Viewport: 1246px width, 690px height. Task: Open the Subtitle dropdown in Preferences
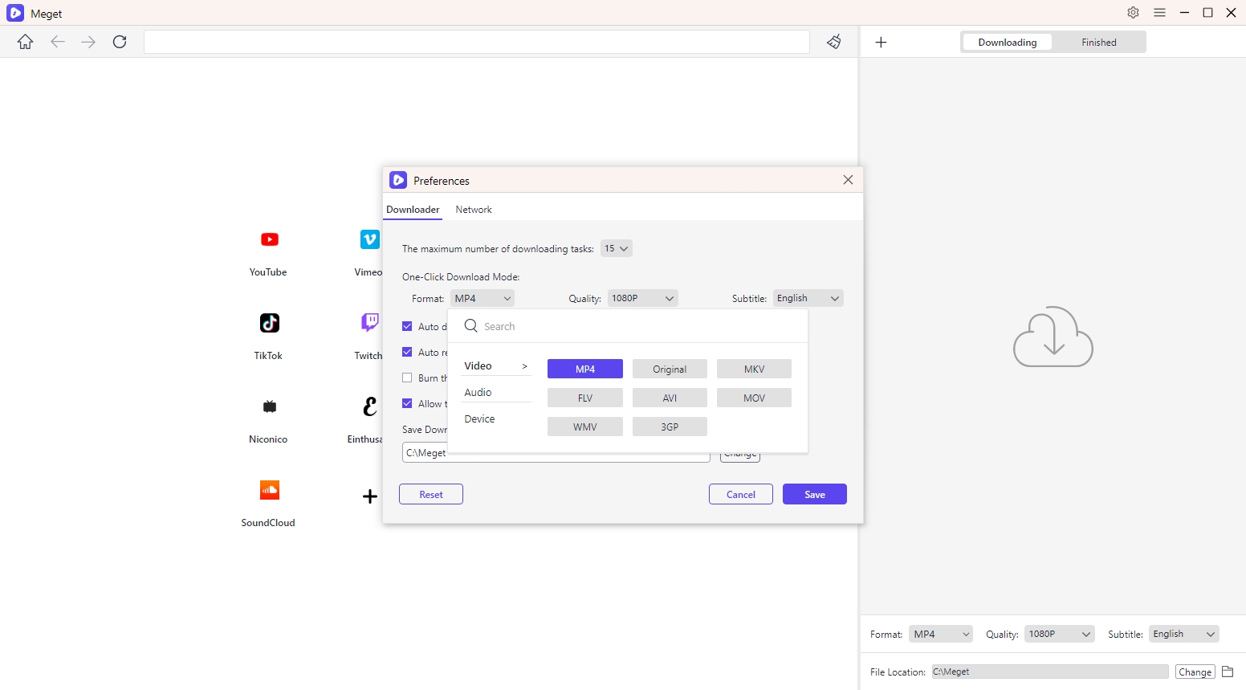808,298
